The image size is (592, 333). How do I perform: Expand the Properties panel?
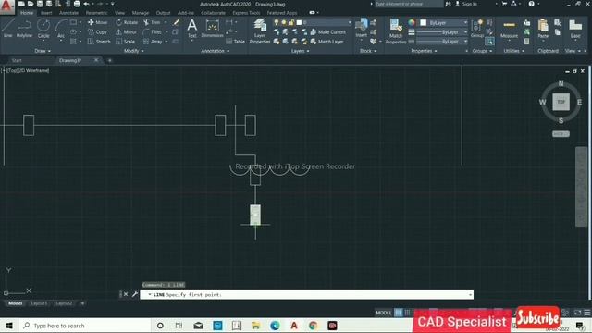(424, 51)
